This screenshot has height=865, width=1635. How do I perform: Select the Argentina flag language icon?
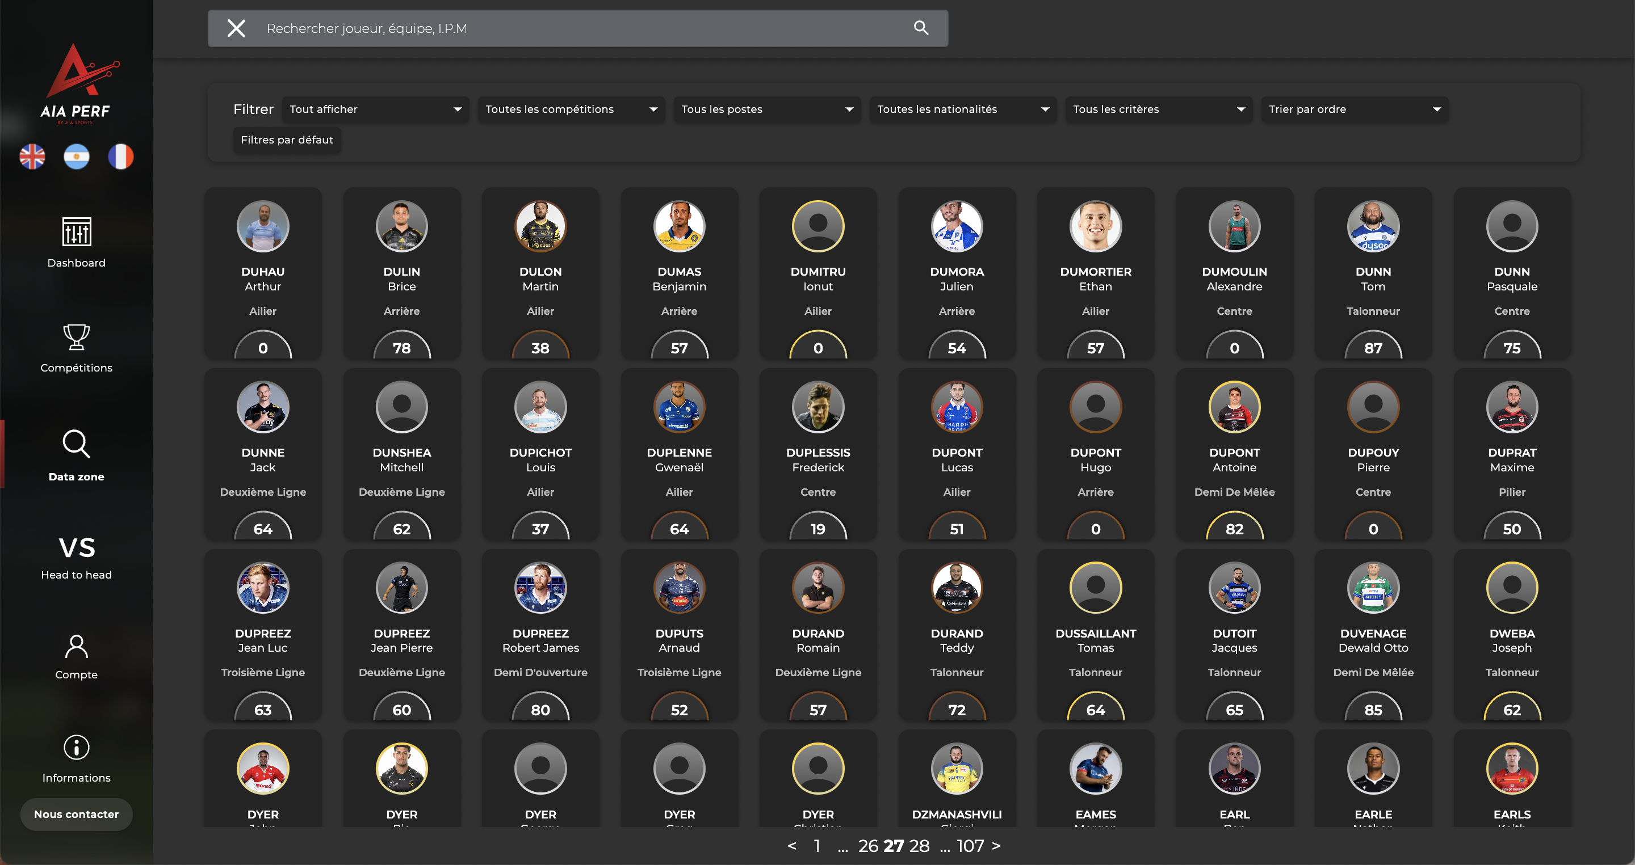point(77,157)
